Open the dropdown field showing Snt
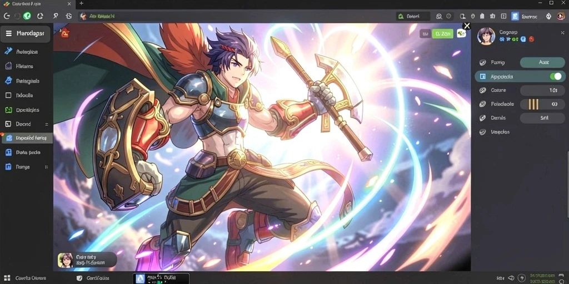 [x=542, y=118]
